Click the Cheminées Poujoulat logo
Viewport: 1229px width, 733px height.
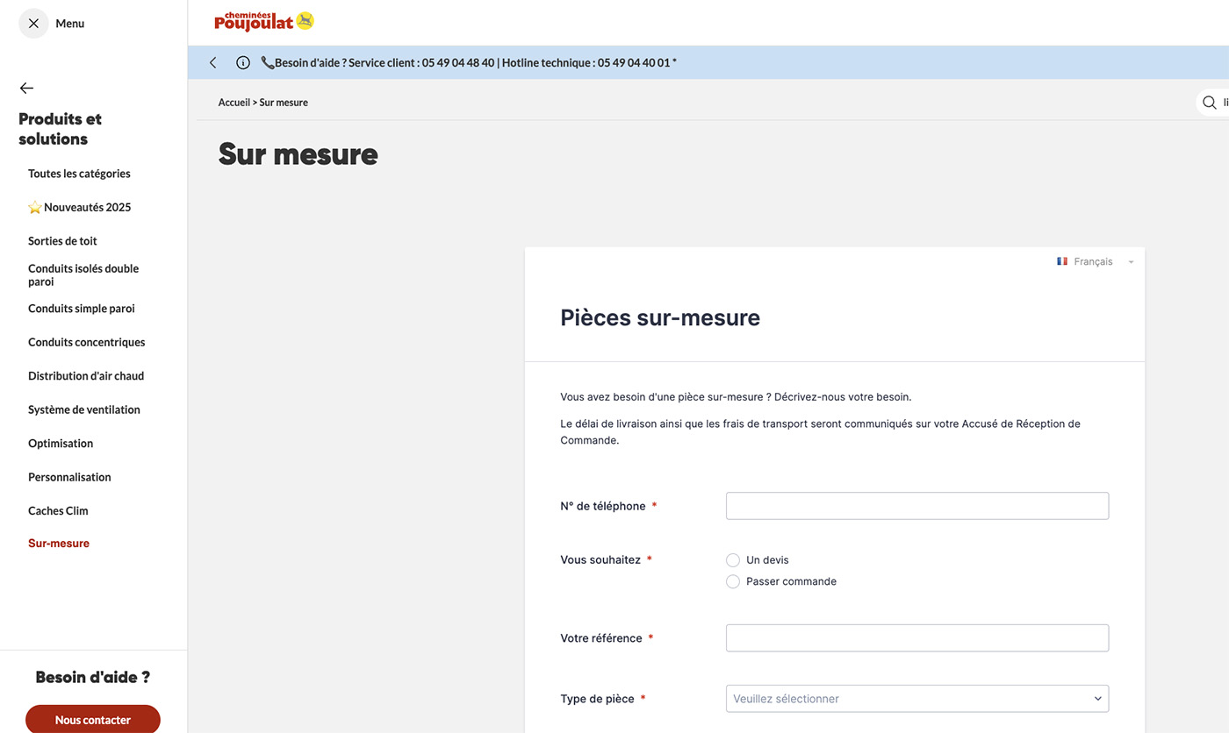[x=263, y=21]
